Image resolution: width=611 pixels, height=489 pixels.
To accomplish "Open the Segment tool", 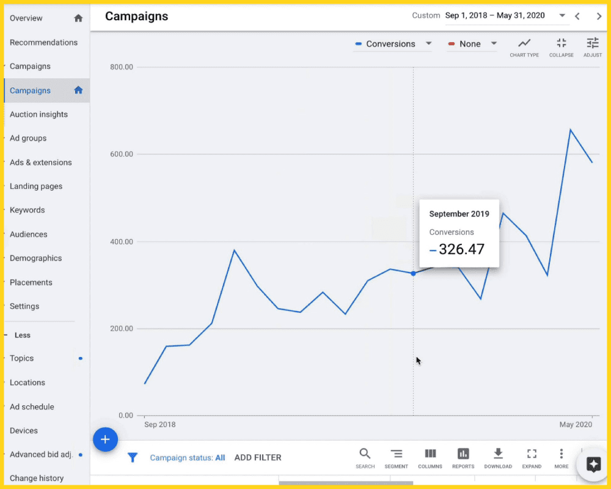I will [396, 458].
